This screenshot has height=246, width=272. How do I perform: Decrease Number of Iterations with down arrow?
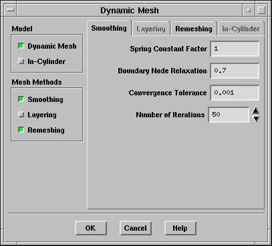coord(256,119)
